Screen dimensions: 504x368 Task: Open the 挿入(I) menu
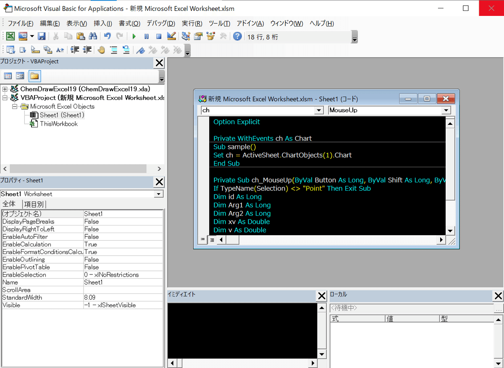(x=103, y=23)
